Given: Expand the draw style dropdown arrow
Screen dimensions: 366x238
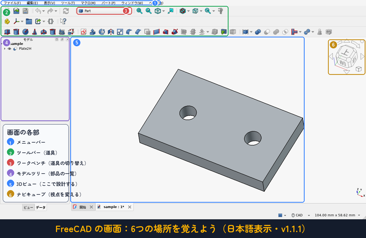Looking at the screenshot, I should point(188,11).
